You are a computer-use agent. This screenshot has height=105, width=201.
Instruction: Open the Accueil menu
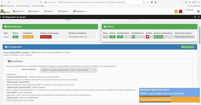click(x=18, y=11)
